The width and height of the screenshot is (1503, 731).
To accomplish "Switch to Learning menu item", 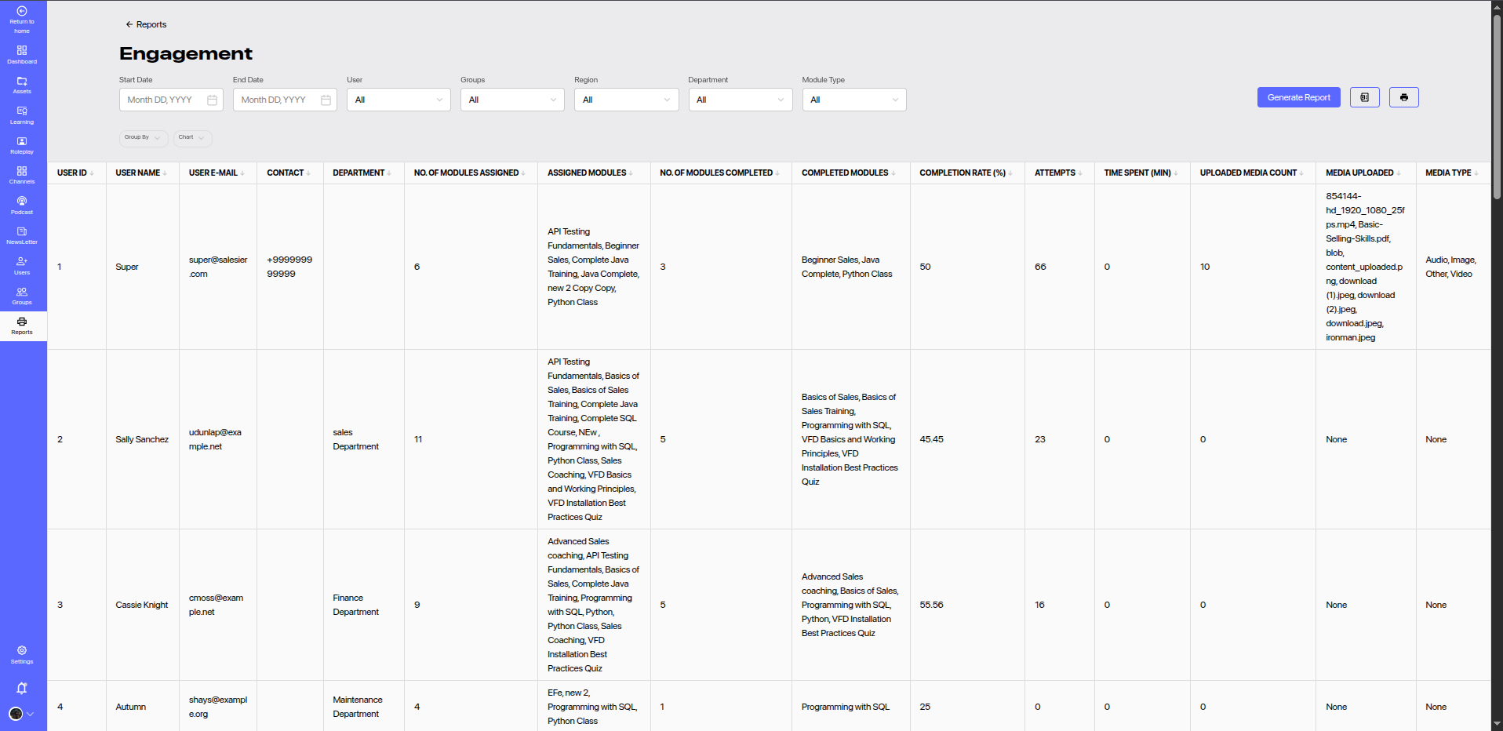I will pyautogui.click(x=22, y=115).
